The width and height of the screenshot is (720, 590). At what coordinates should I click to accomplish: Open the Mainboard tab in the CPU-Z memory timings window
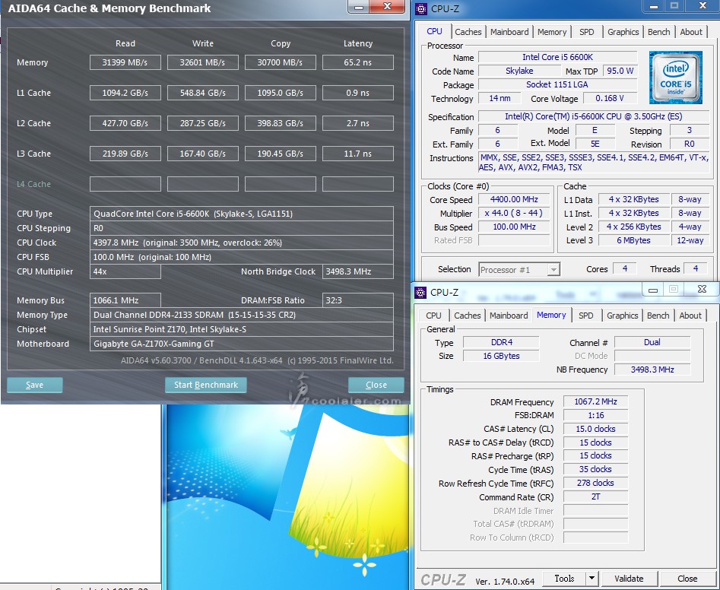coord(509,316)
